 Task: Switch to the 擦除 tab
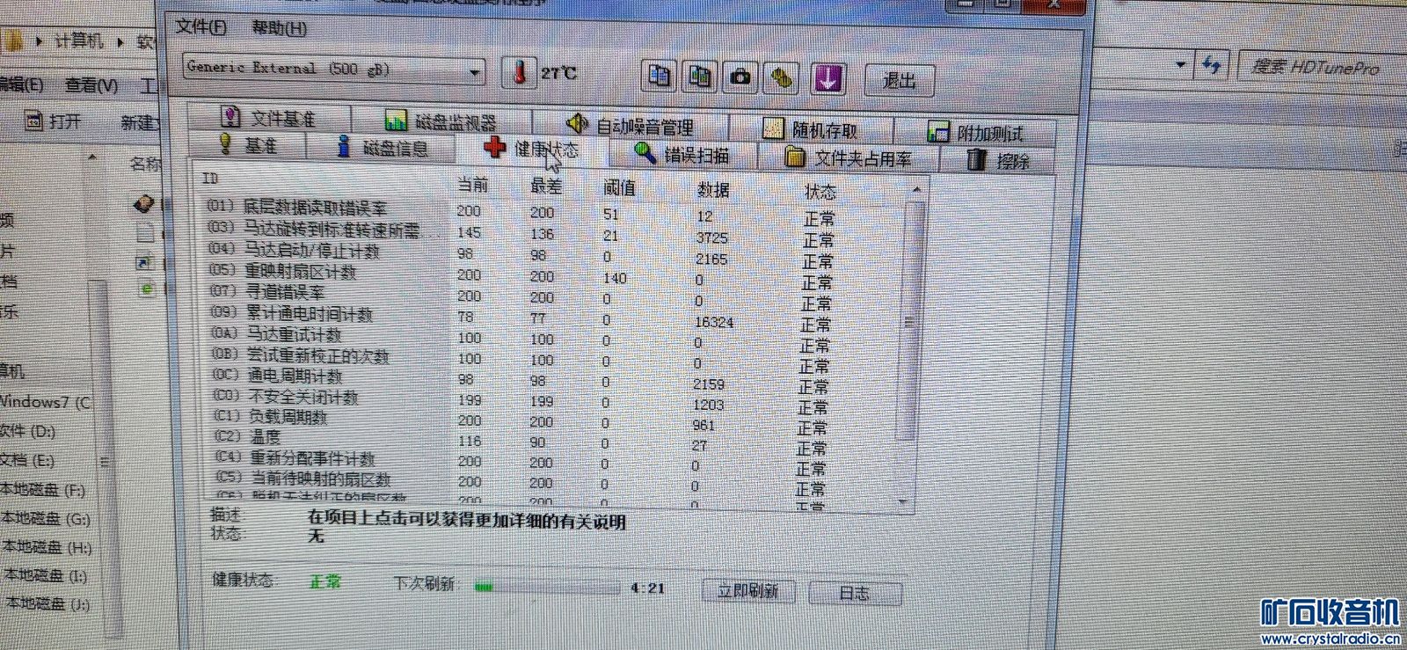[997, 160]
